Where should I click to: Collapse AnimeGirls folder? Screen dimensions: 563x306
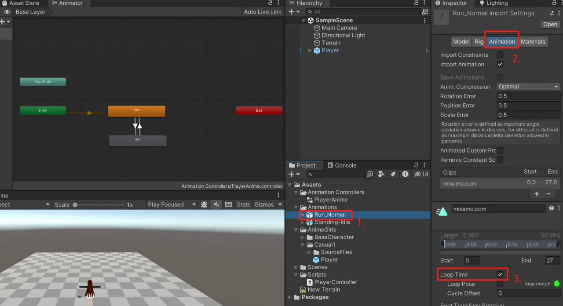tap(296, 230)
